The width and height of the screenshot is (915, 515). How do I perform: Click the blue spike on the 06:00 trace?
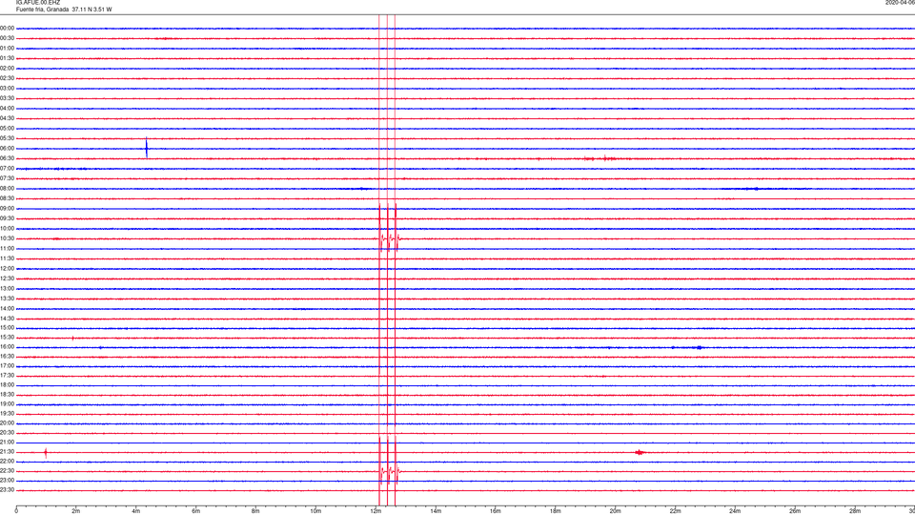point(147,148)
